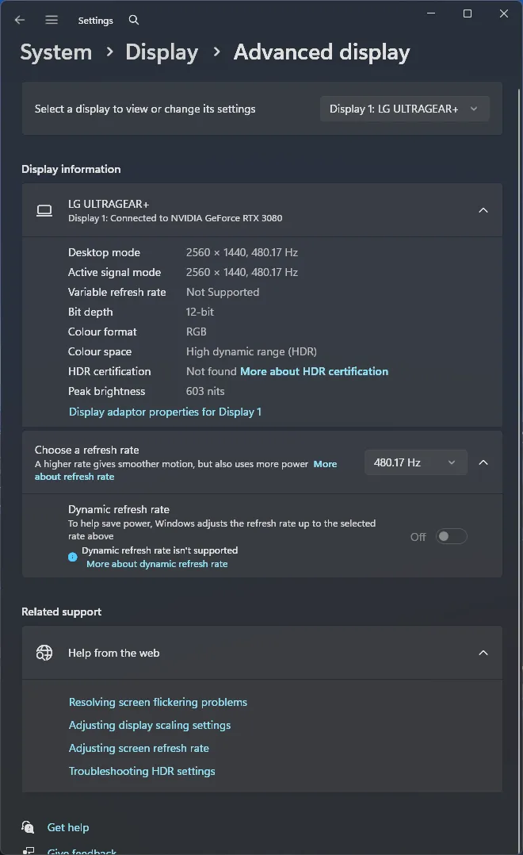
Task: Open the Display 1: LG ULTRAGEAR+ dropdown
Action: (404, 109)
